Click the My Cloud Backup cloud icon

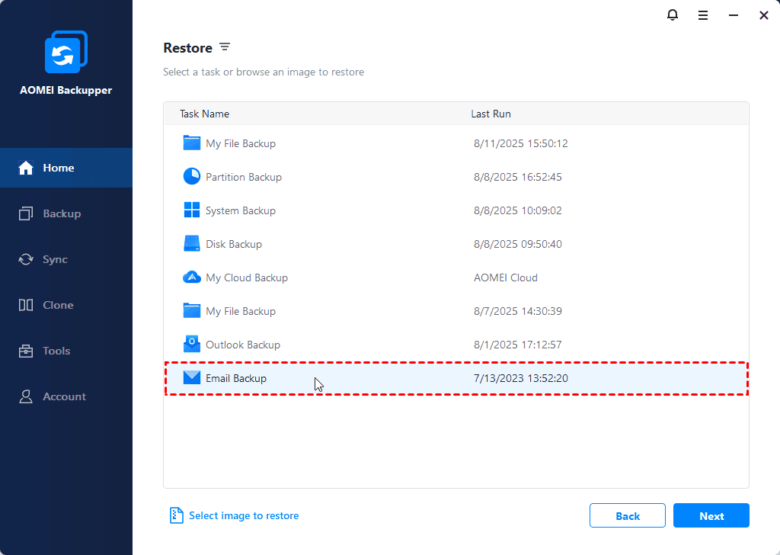pos(192,277)
